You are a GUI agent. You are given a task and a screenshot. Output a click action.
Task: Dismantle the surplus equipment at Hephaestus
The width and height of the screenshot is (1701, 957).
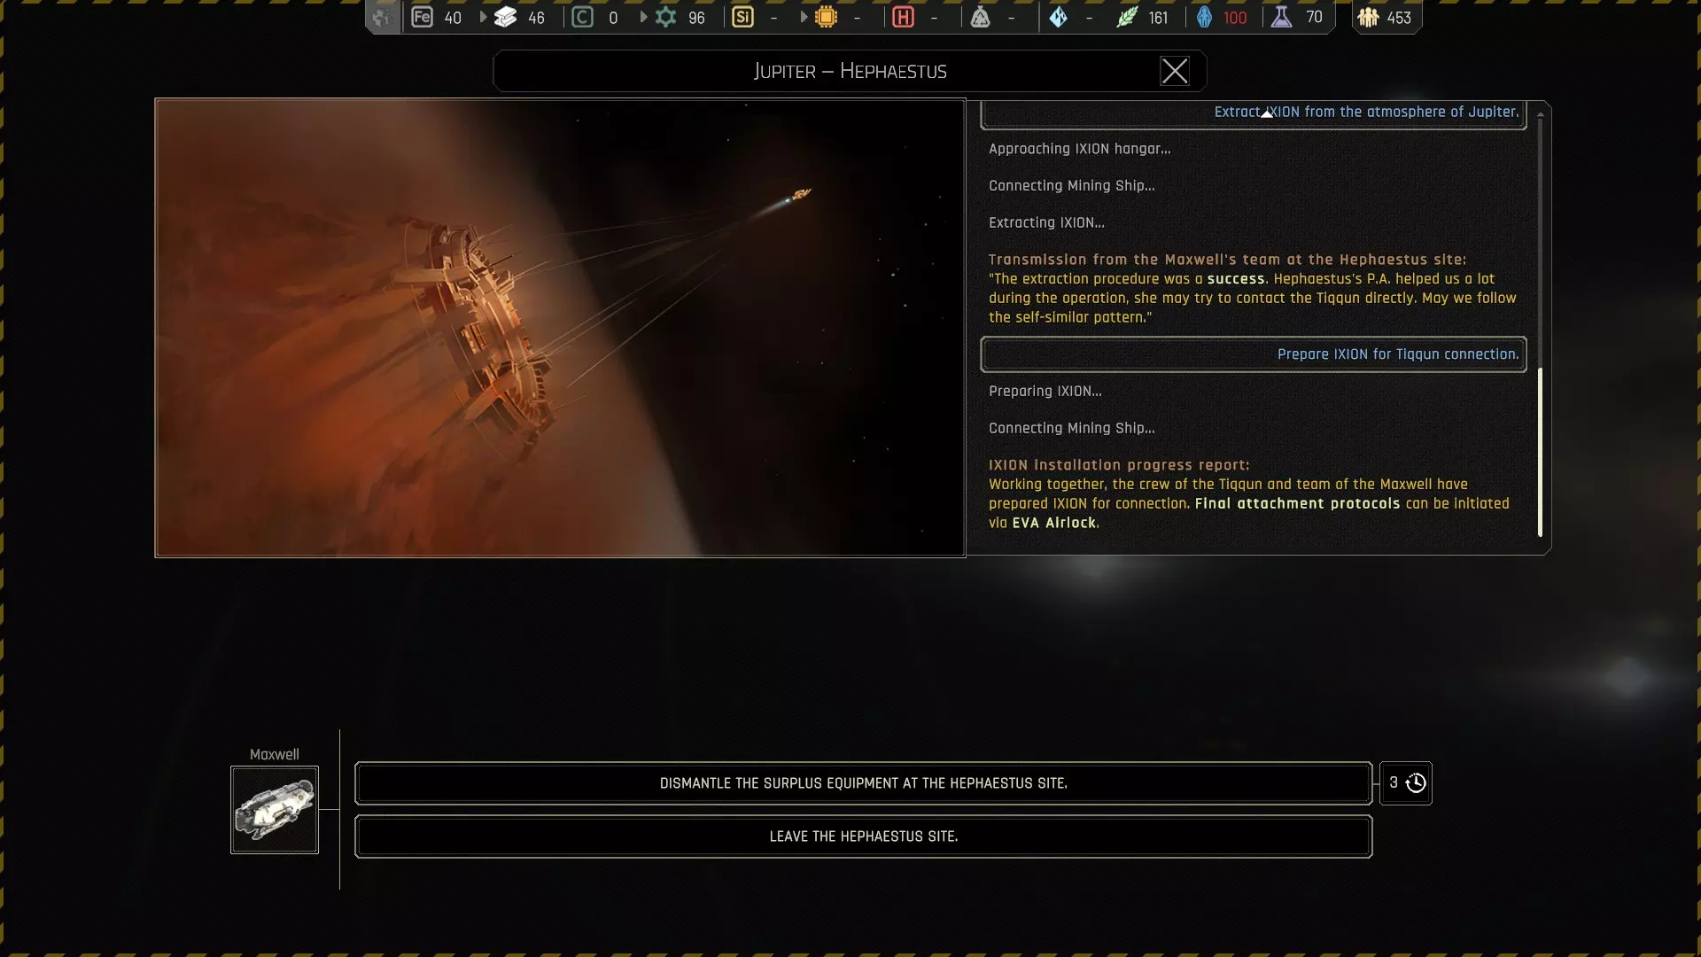[863, 783]
